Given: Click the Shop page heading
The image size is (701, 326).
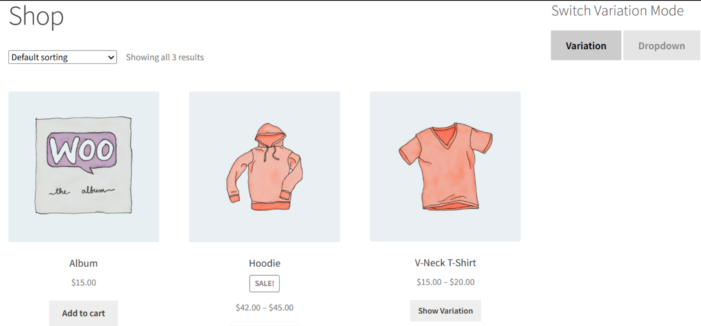Looking at the screenshot, I should click(36, 17).
